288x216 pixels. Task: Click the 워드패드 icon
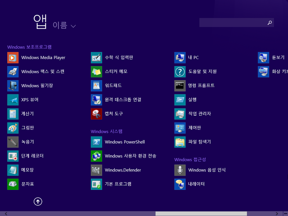pyautogui.click(x=96, y=85)
